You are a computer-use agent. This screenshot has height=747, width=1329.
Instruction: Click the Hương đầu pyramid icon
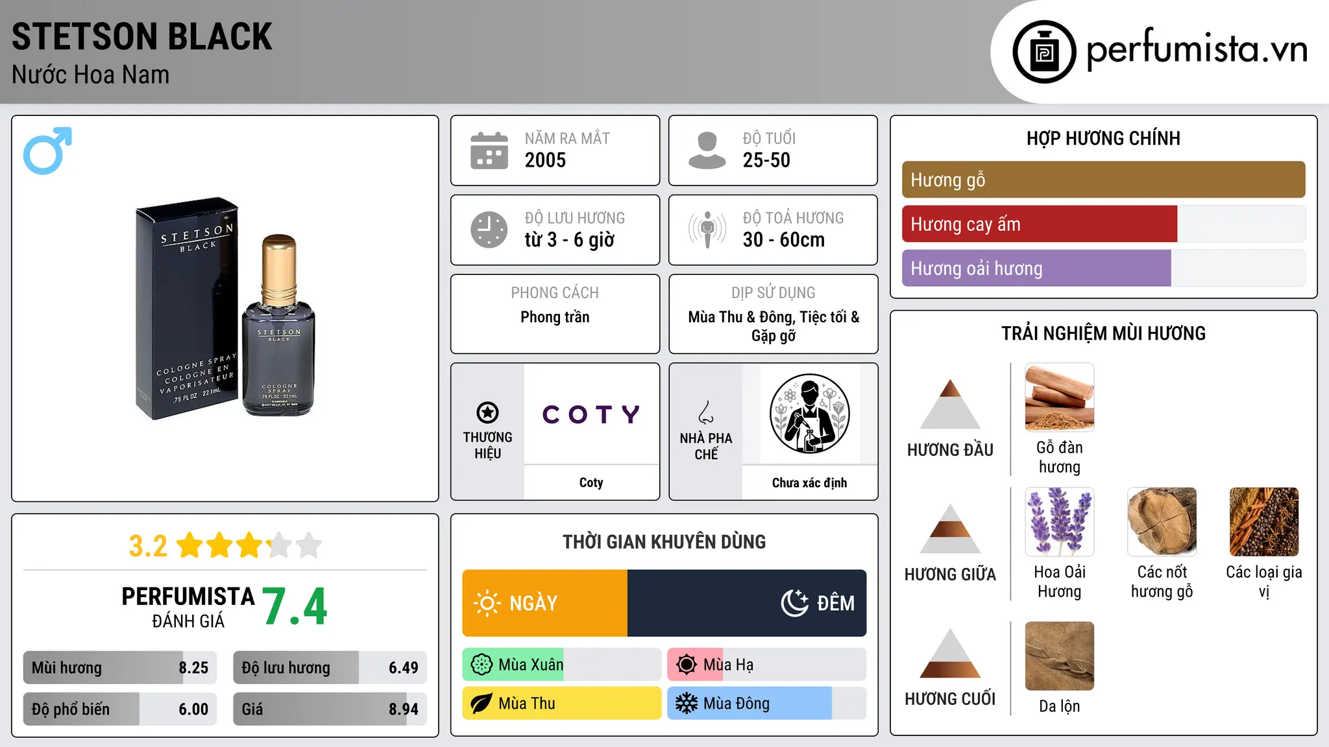point(950,404)
